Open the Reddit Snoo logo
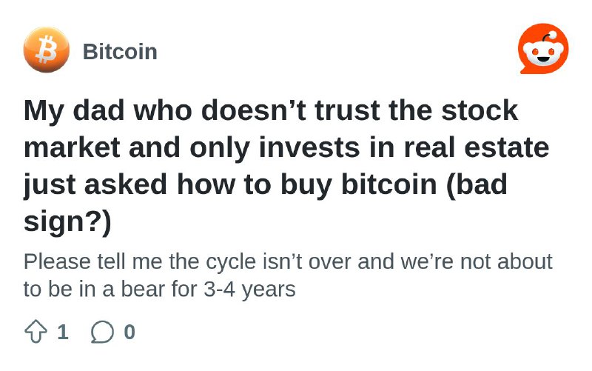 point(543,49)
